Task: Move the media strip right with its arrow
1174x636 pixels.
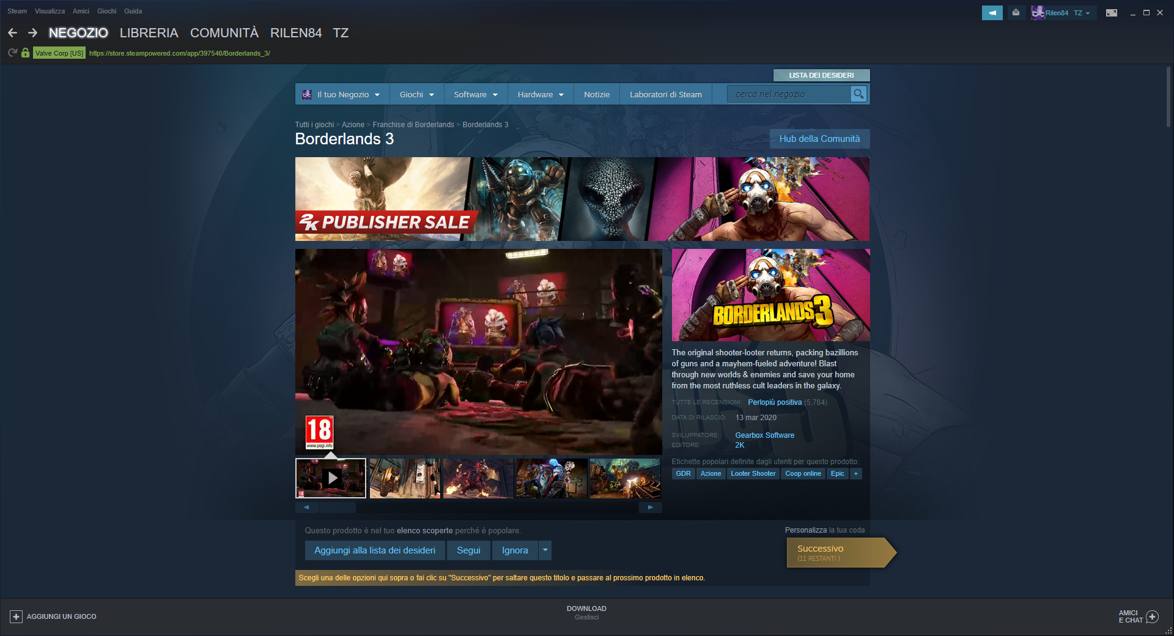Action: (651, 508)
